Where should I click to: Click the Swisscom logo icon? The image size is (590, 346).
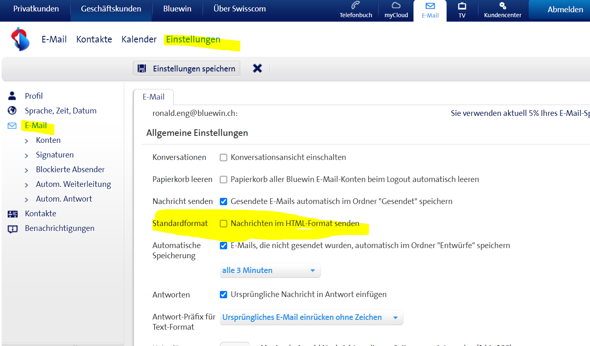point(20,39)
